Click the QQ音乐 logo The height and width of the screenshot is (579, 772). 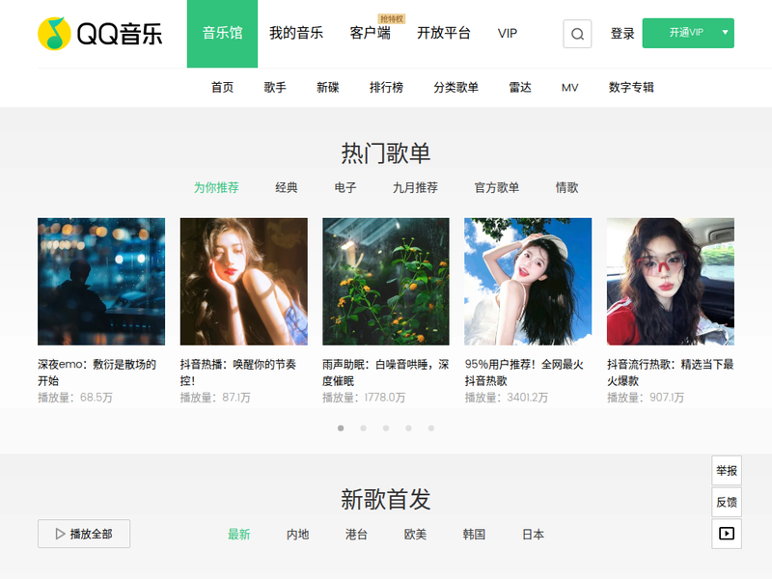pos(100,34)
